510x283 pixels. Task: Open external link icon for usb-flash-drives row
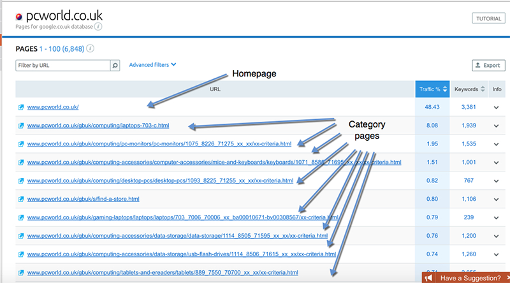tap(21, 254)
